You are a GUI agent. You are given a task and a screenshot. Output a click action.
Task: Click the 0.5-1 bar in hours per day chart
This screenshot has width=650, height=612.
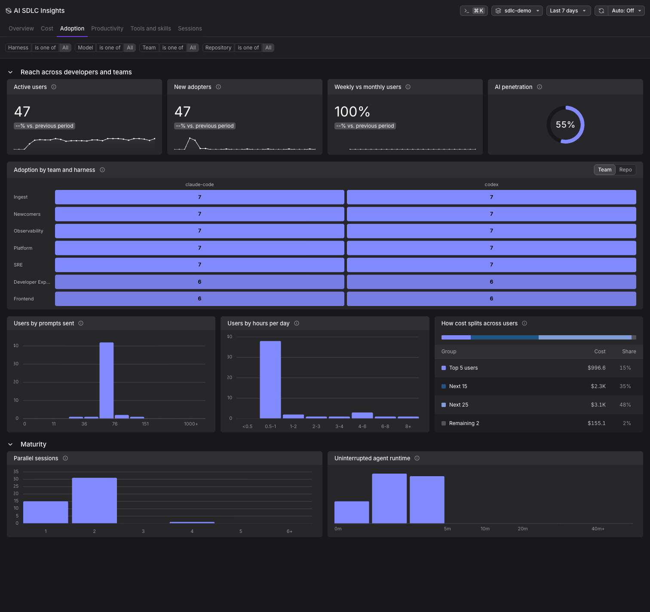click(x=270, y=379)
